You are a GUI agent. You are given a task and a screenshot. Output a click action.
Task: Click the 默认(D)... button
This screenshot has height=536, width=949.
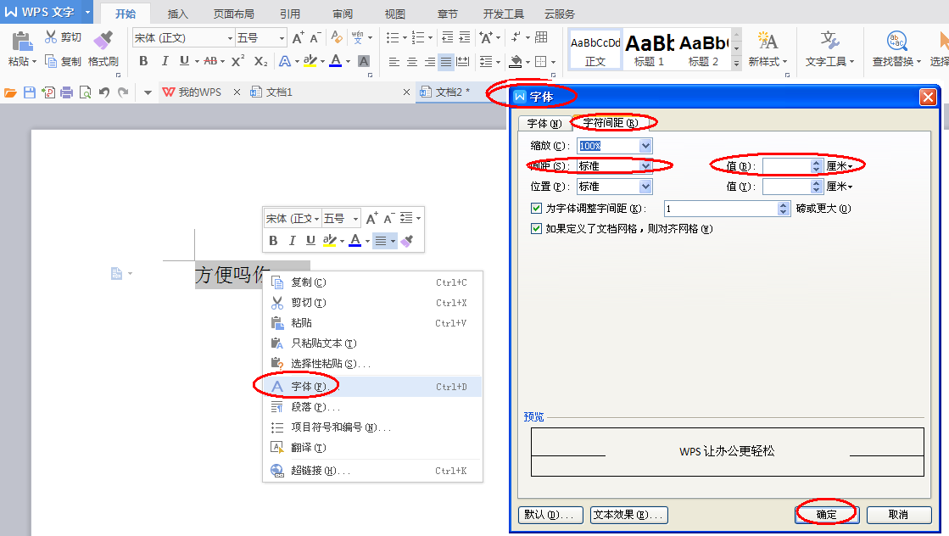point(550,515)
